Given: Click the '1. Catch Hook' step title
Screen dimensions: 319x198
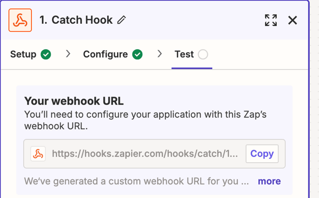Looking at the screenshot, I should (76, 20).
